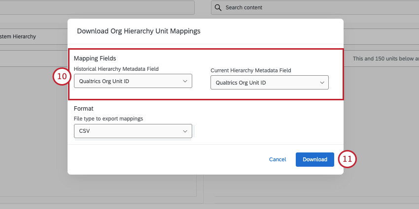Image resolution: width=419 pixels, height=209 pixels.
Task: Click the Historical Hierarchy Metadata Field label
Action: [x=116, y=68]
